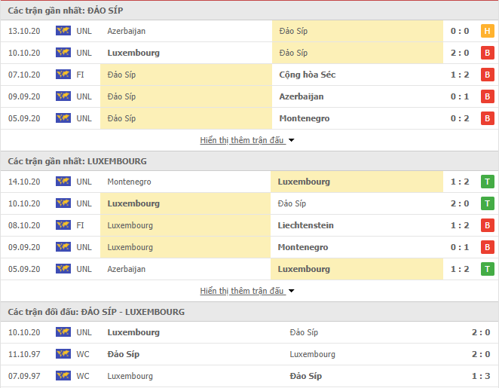This screenshot has height=388, width=499.
Task: Select the Các trận gần nhất: LUXEMBOURG header
Action: (78, 161)
